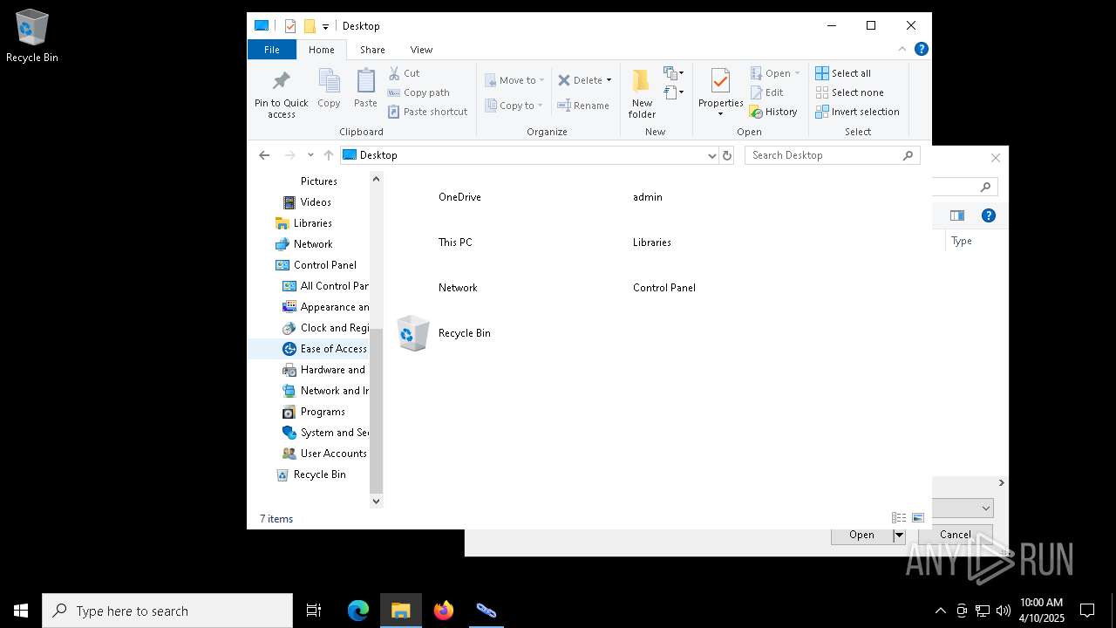Viewport: 1116px width, 628px height.
Task: Switch to Details view icon
Action: point(899,518)
